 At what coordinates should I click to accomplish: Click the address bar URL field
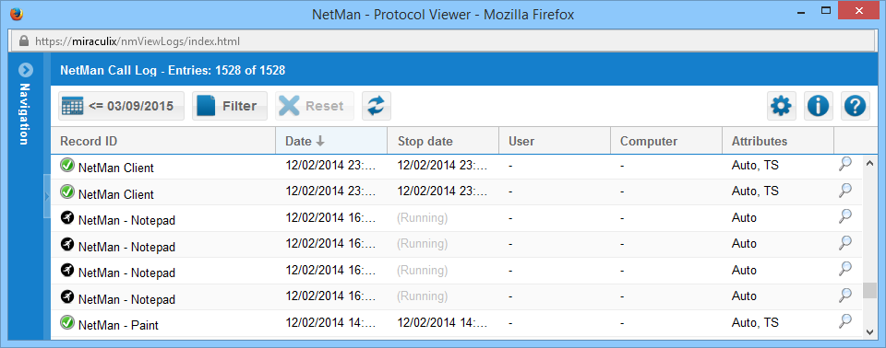coord(443,41)
